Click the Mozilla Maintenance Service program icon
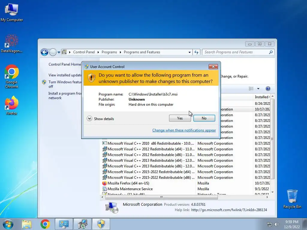Viewport: 307px width, 230px height. (105, 189)
